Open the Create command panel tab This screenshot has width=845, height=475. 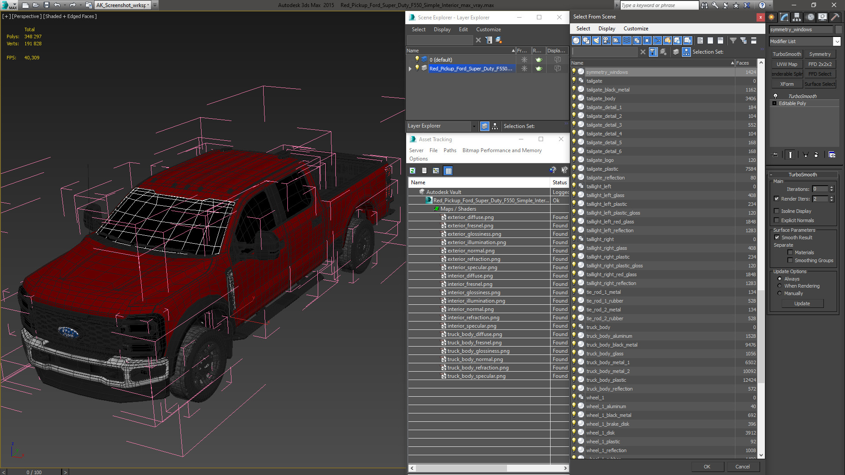772,17
